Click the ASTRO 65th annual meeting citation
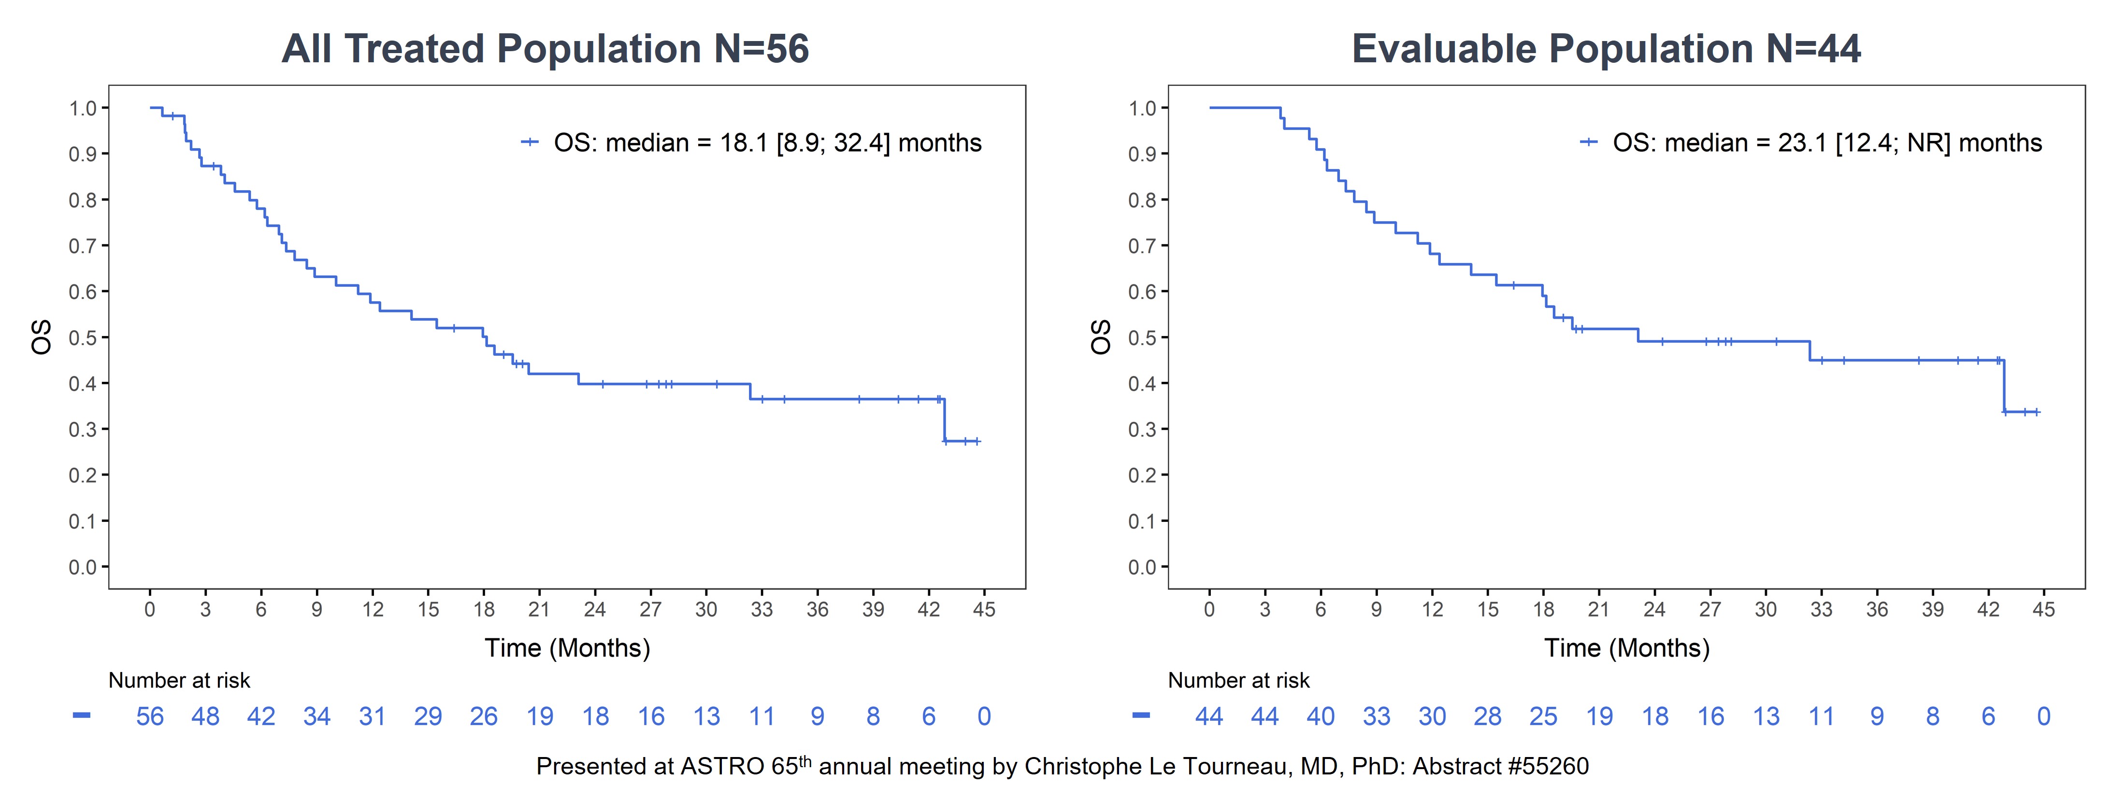 click(x=1062, y=766)
